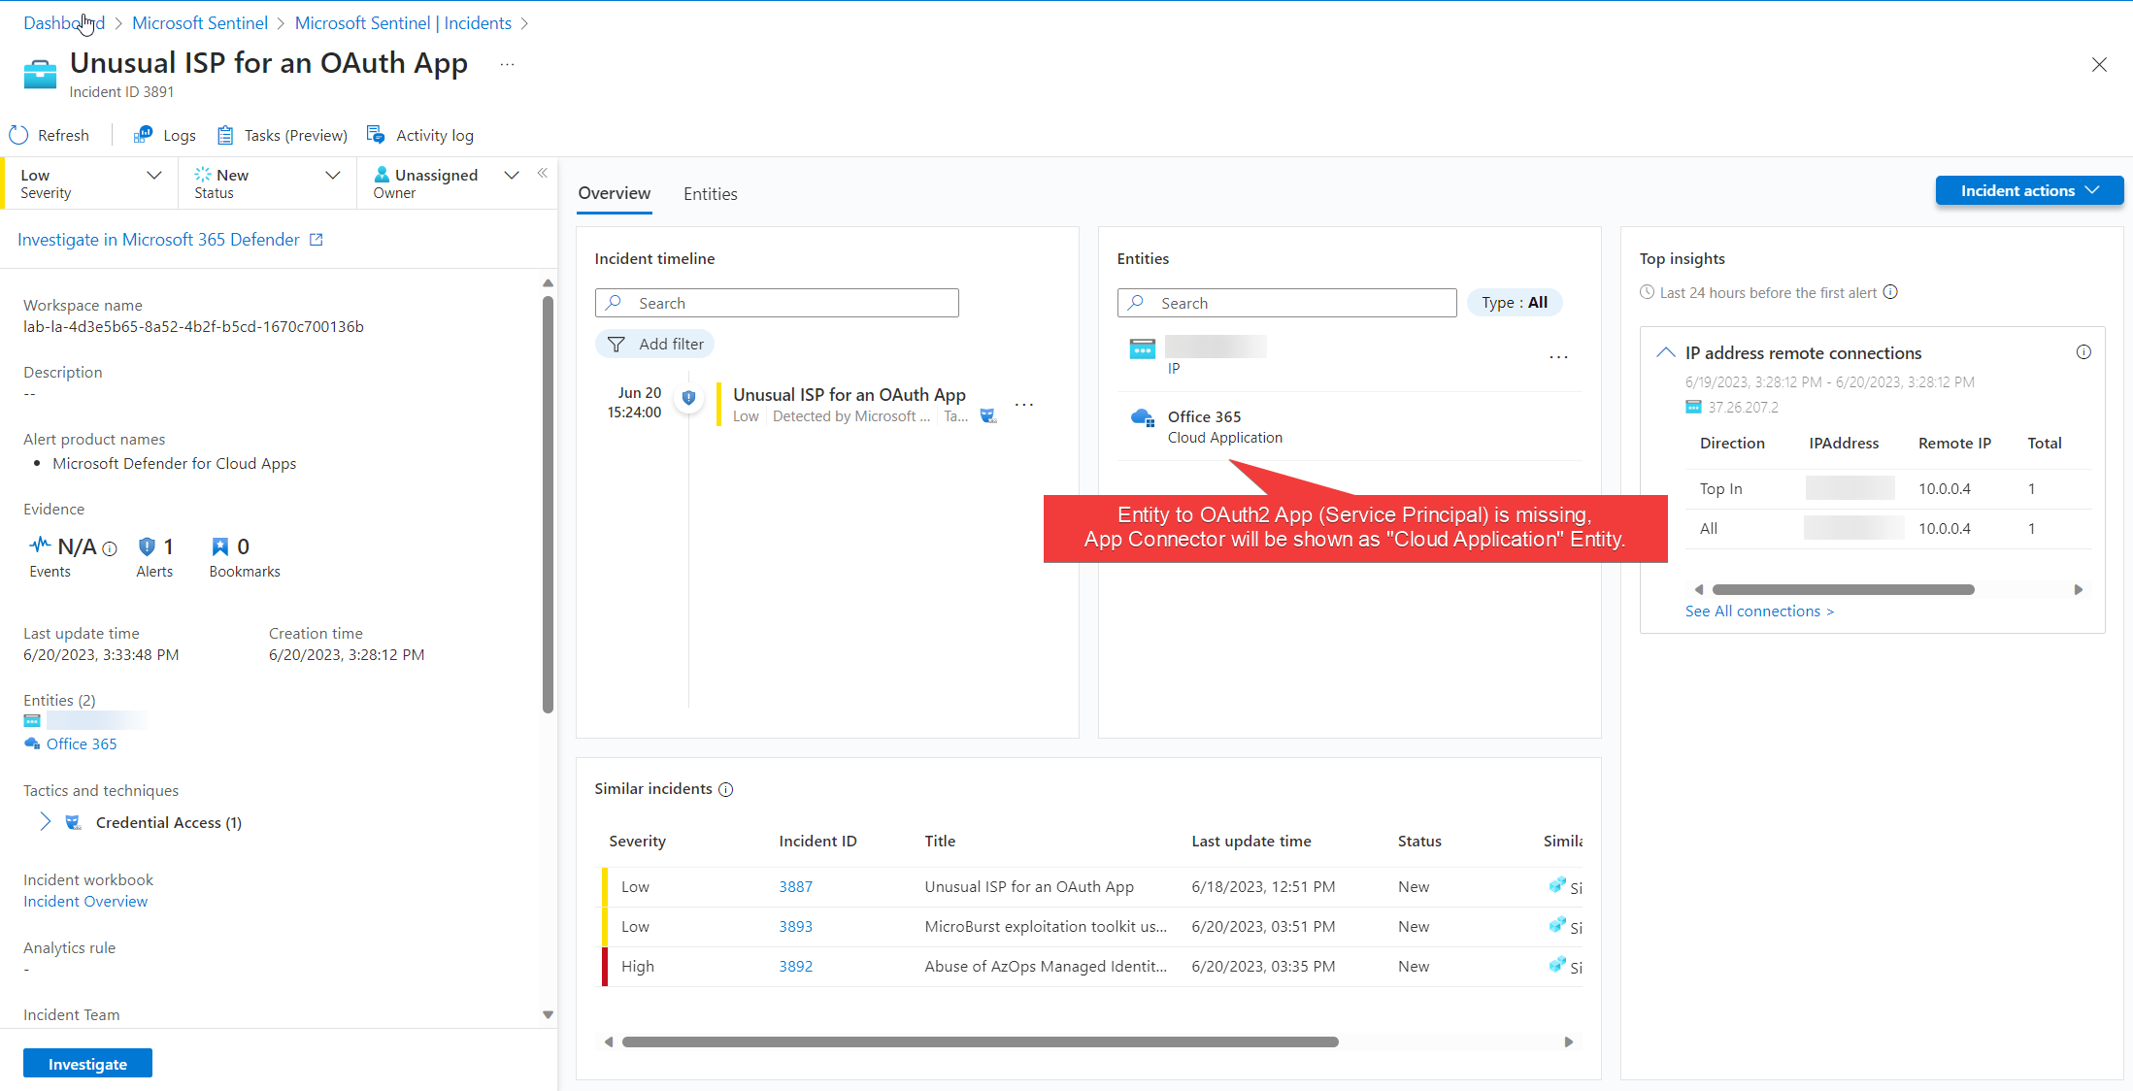This screenshot has width=2133, height=1091.
Task: Sort by Last update time column
Action: [1250, 841]
